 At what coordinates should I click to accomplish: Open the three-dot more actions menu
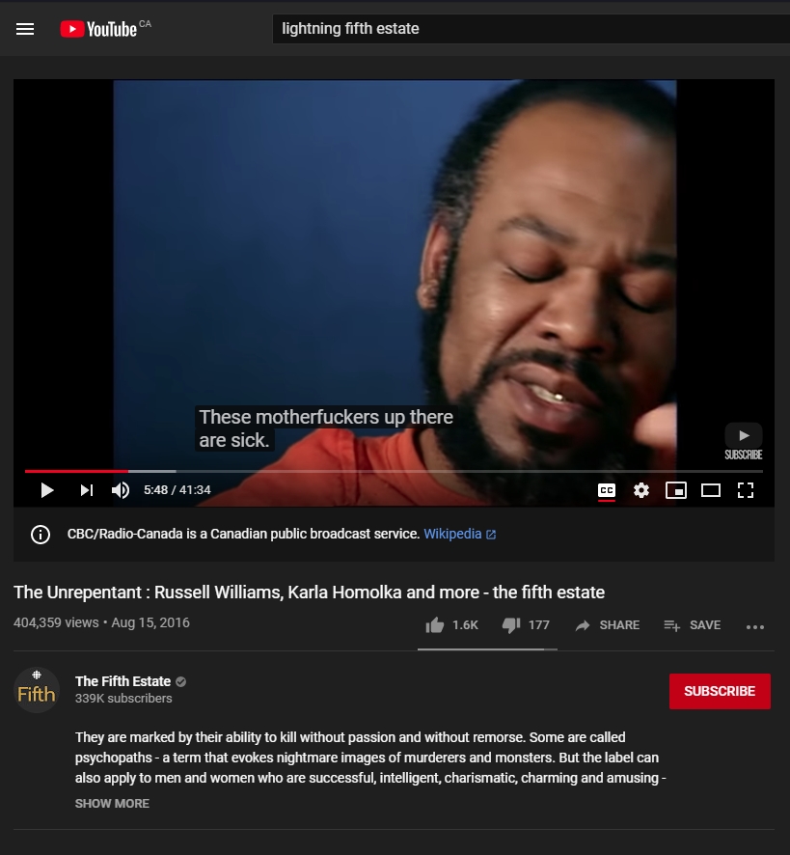pyautogui.click(x=755, y=627)
